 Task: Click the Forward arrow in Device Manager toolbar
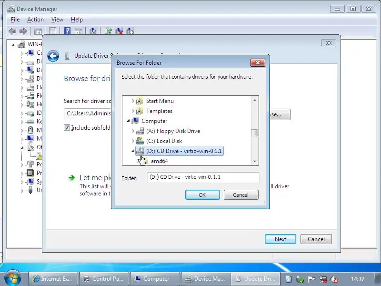pyautogui.click(x=23, y=31)
